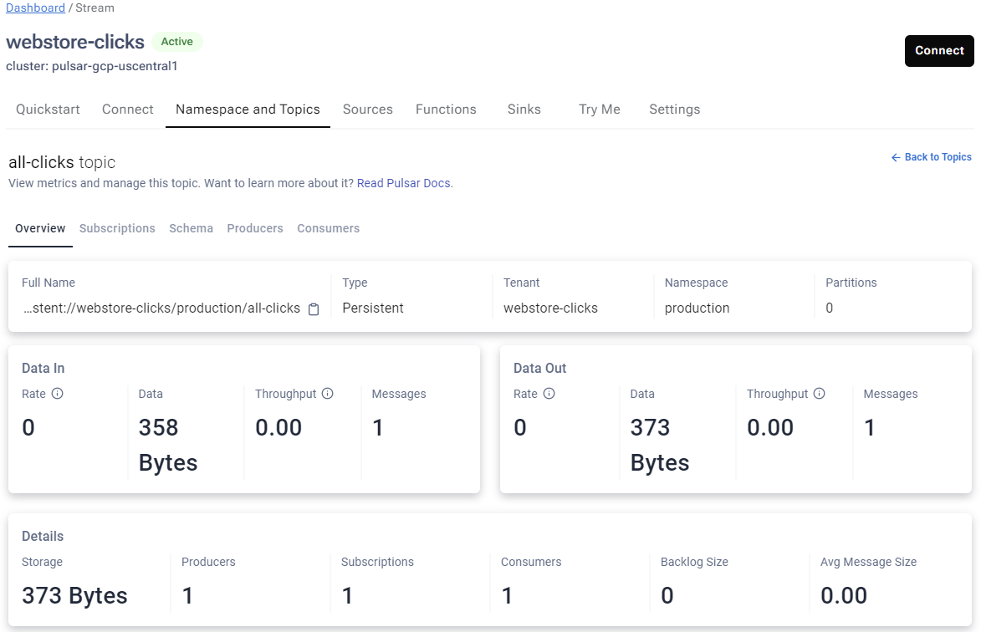Viewport: 981px width, 632px height.
Task: Click the Data Out Rate info icon
Action: [x=549, y=394]
